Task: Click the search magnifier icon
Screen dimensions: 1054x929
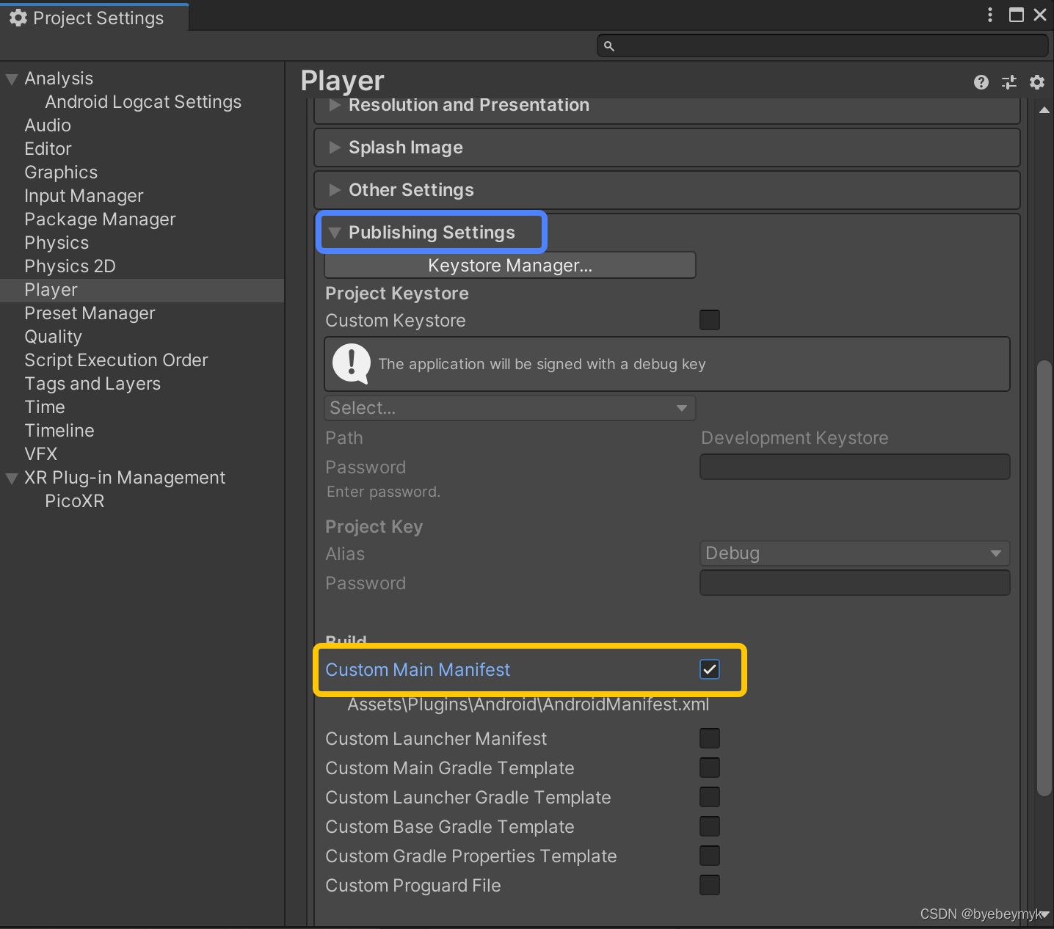Action: 608,46
